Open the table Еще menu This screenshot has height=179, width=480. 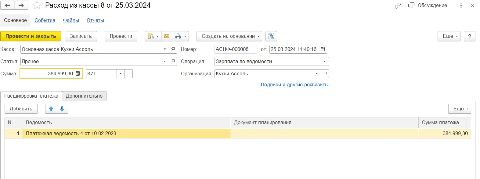(x=460, y=109)
